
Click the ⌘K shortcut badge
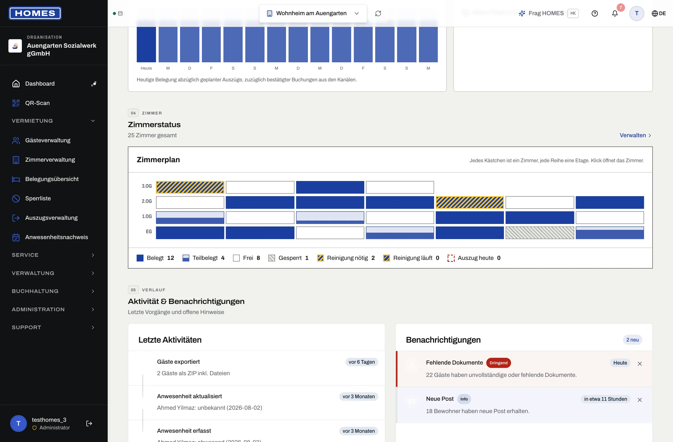pos(573,13)
